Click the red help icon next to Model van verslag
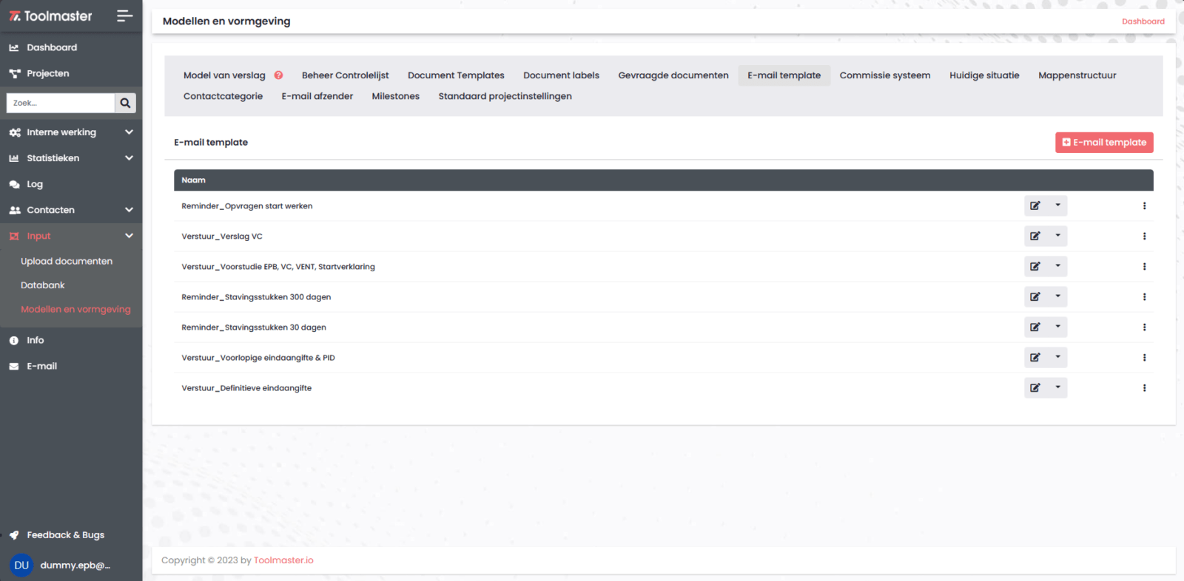 click(278, 75)
